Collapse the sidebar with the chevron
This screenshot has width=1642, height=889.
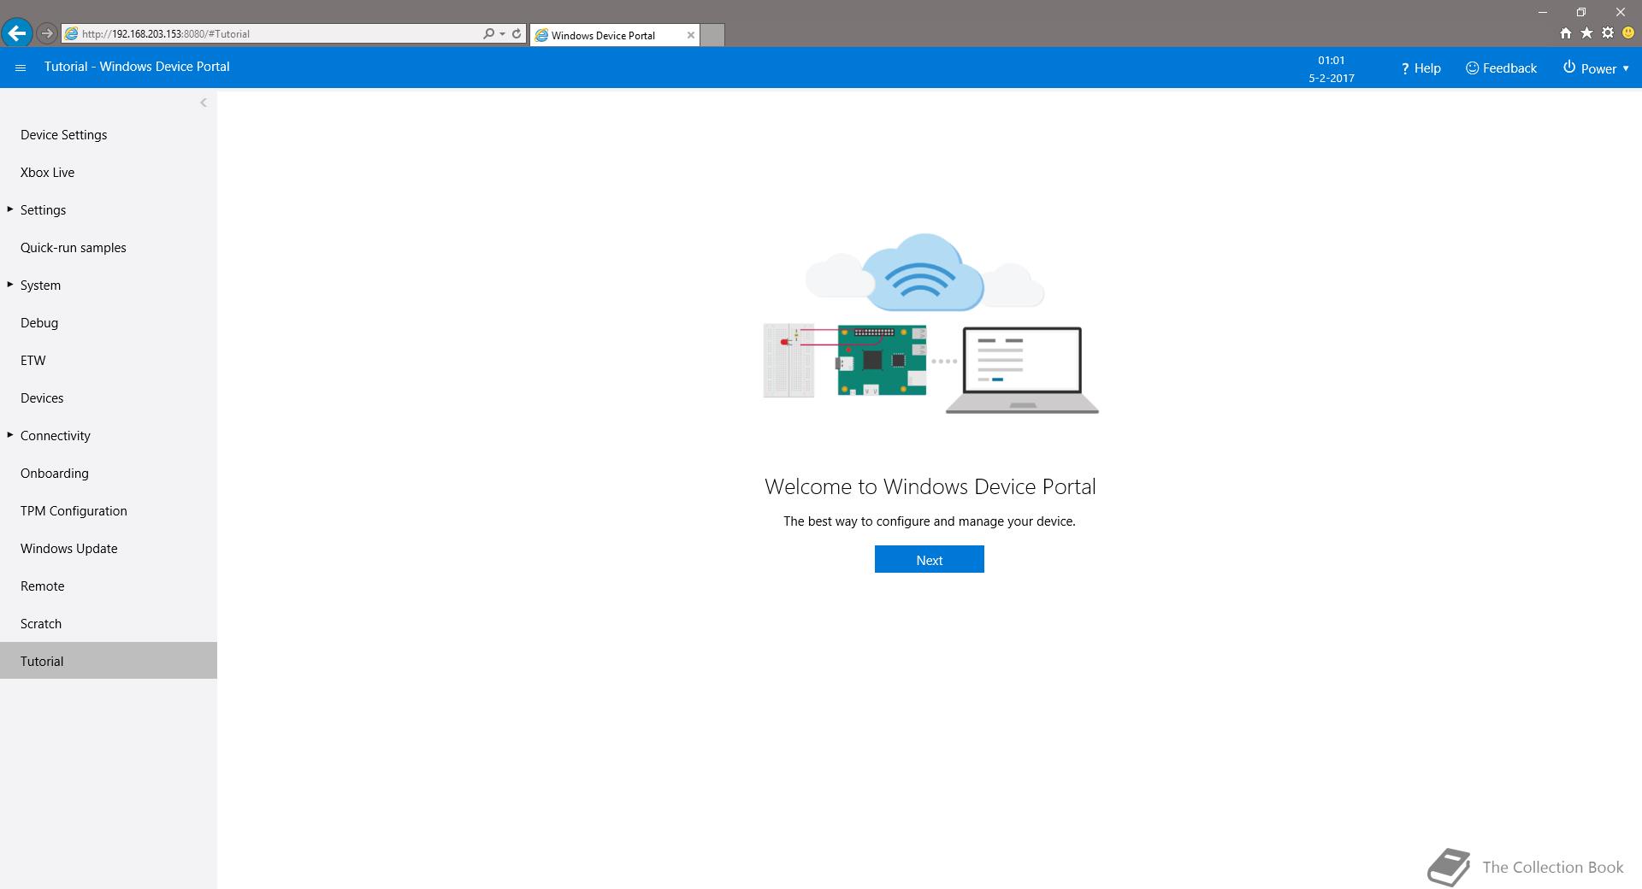pos(203,103)
